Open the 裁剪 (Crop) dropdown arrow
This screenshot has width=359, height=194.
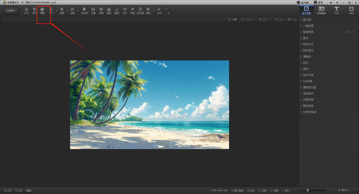pyautogui.click(x=67, y=11)
